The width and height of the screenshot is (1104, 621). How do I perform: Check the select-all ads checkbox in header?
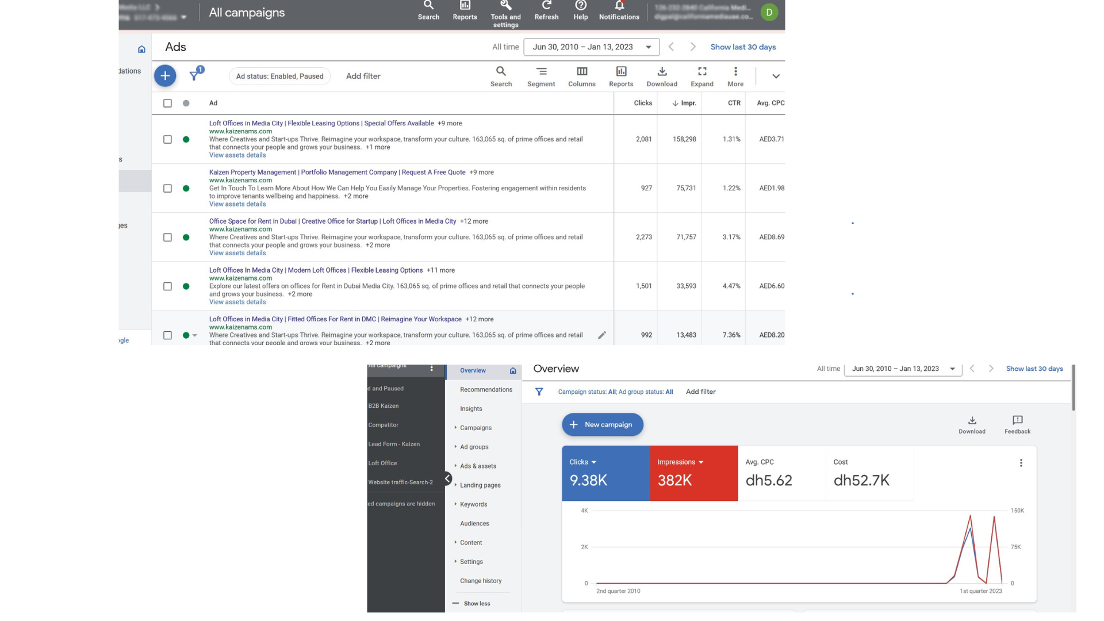click(x=167, y=103)
